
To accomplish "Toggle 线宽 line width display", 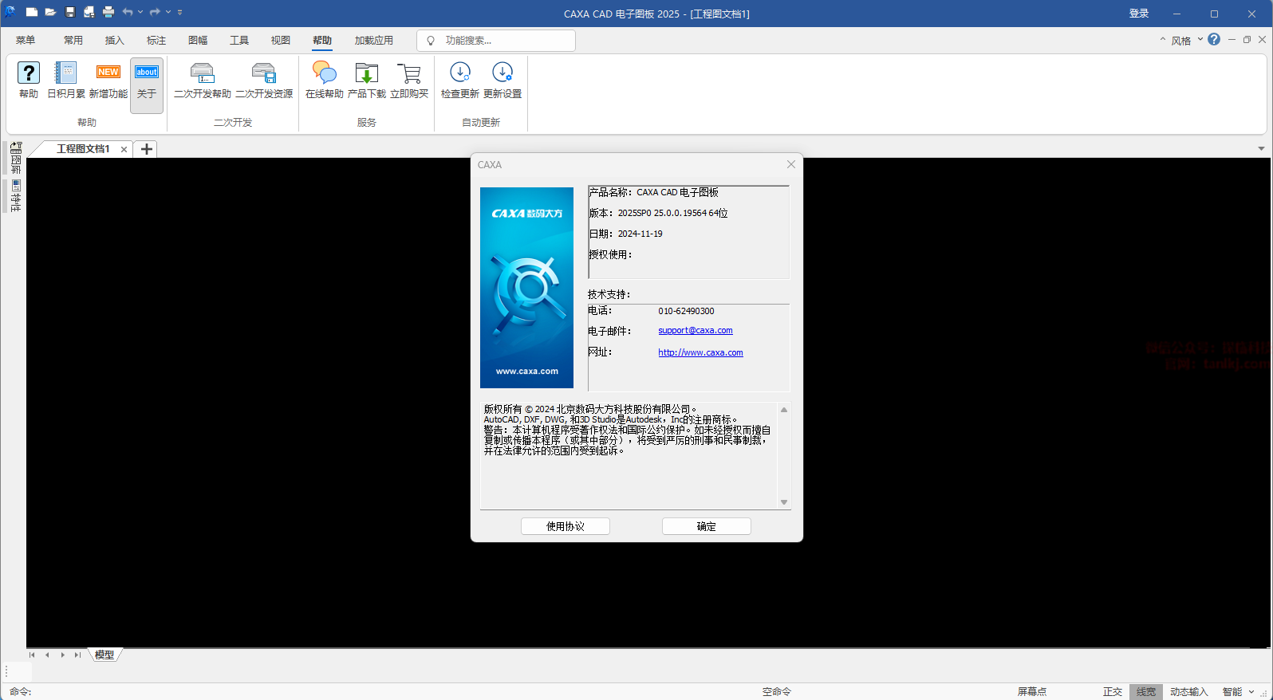I will click(x=1145, y=691).
